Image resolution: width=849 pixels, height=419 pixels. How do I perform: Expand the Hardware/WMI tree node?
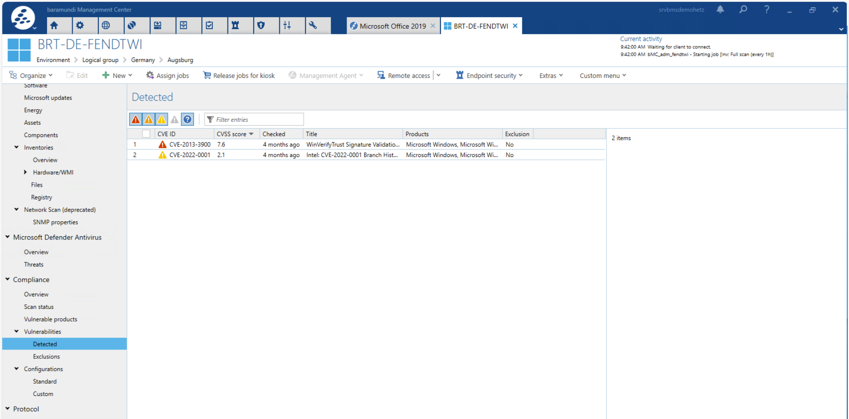pyautogui.click(x=25, y=173)
